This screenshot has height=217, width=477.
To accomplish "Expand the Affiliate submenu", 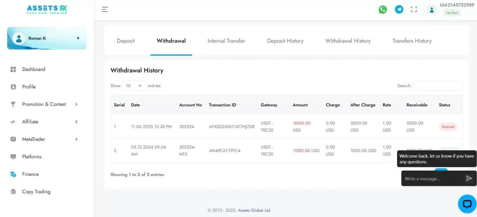I will [x=76, y=122].
